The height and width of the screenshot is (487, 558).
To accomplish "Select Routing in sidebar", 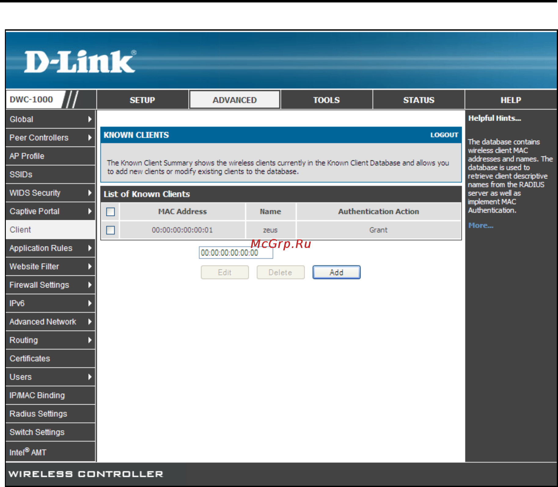I will 50,340.
